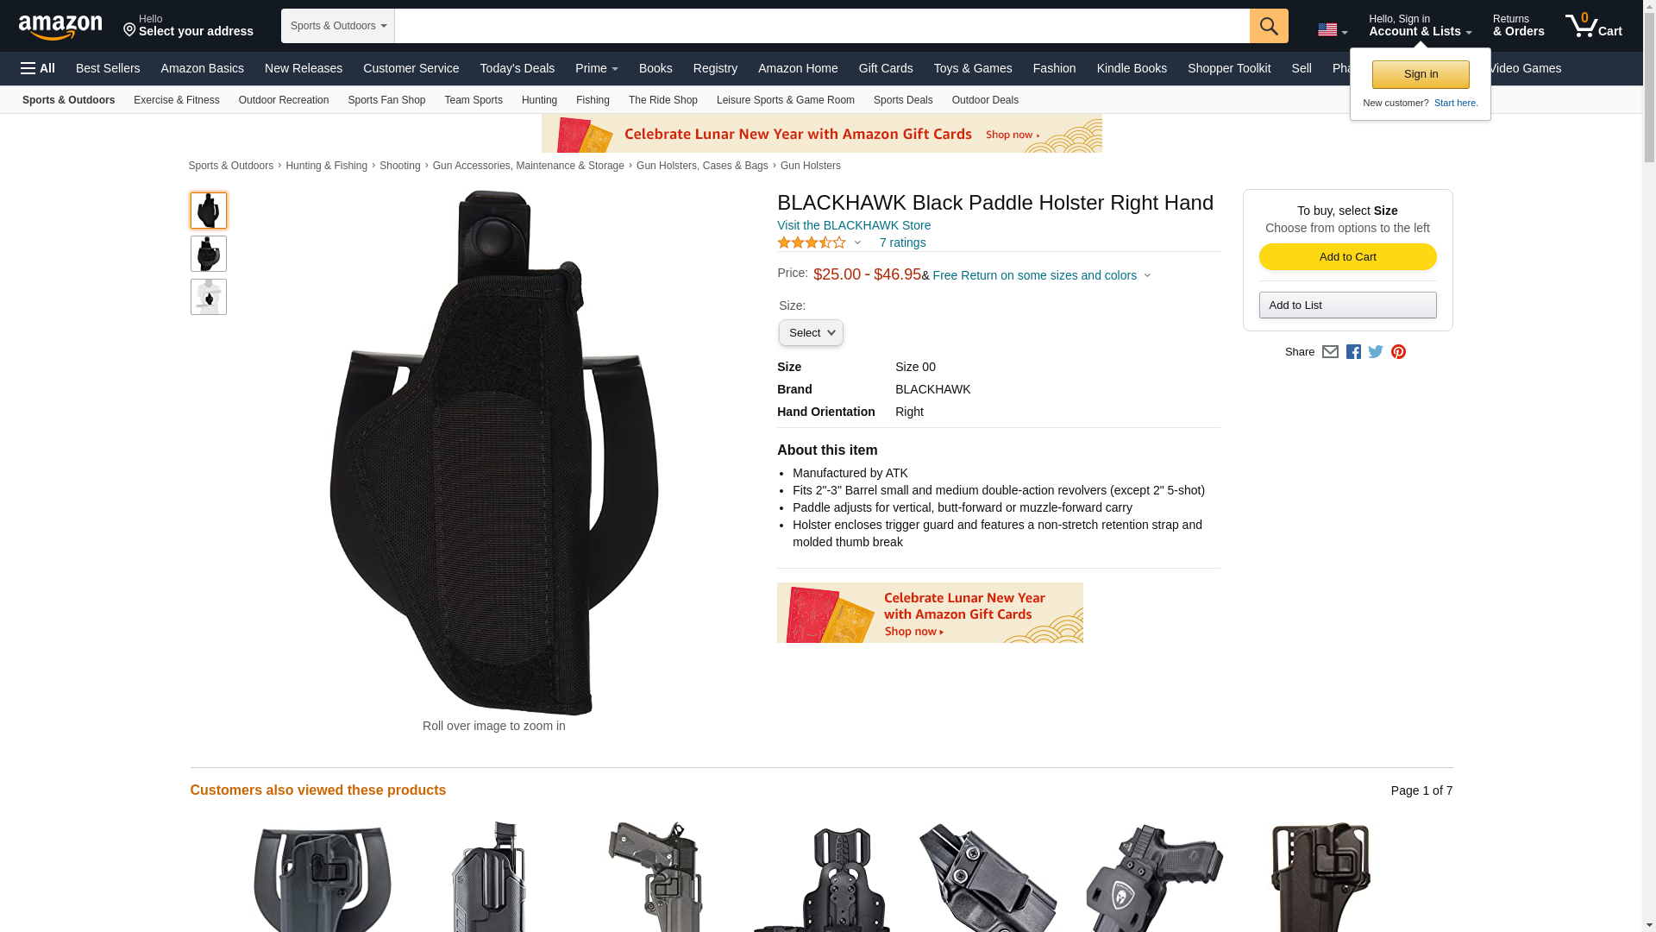Expand the star rating breakdown chevron

(857, 243)
